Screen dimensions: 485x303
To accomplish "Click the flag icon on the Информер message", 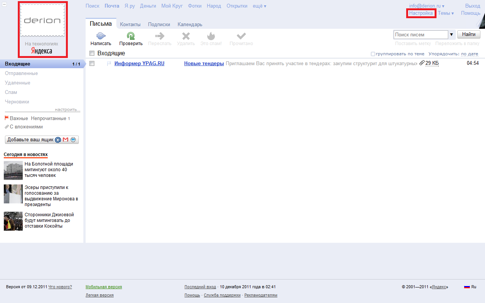I will pos(109,64).
